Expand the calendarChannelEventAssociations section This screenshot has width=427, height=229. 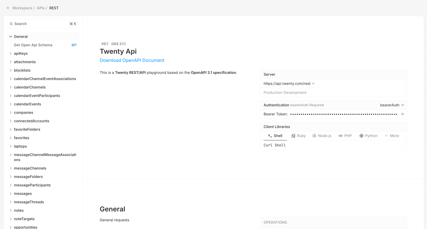point(11,79)
